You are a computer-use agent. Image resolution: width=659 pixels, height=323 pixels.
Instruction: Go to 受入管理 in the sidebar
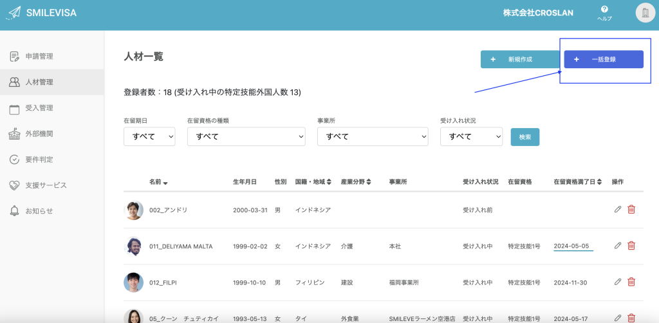coord(52,108)
